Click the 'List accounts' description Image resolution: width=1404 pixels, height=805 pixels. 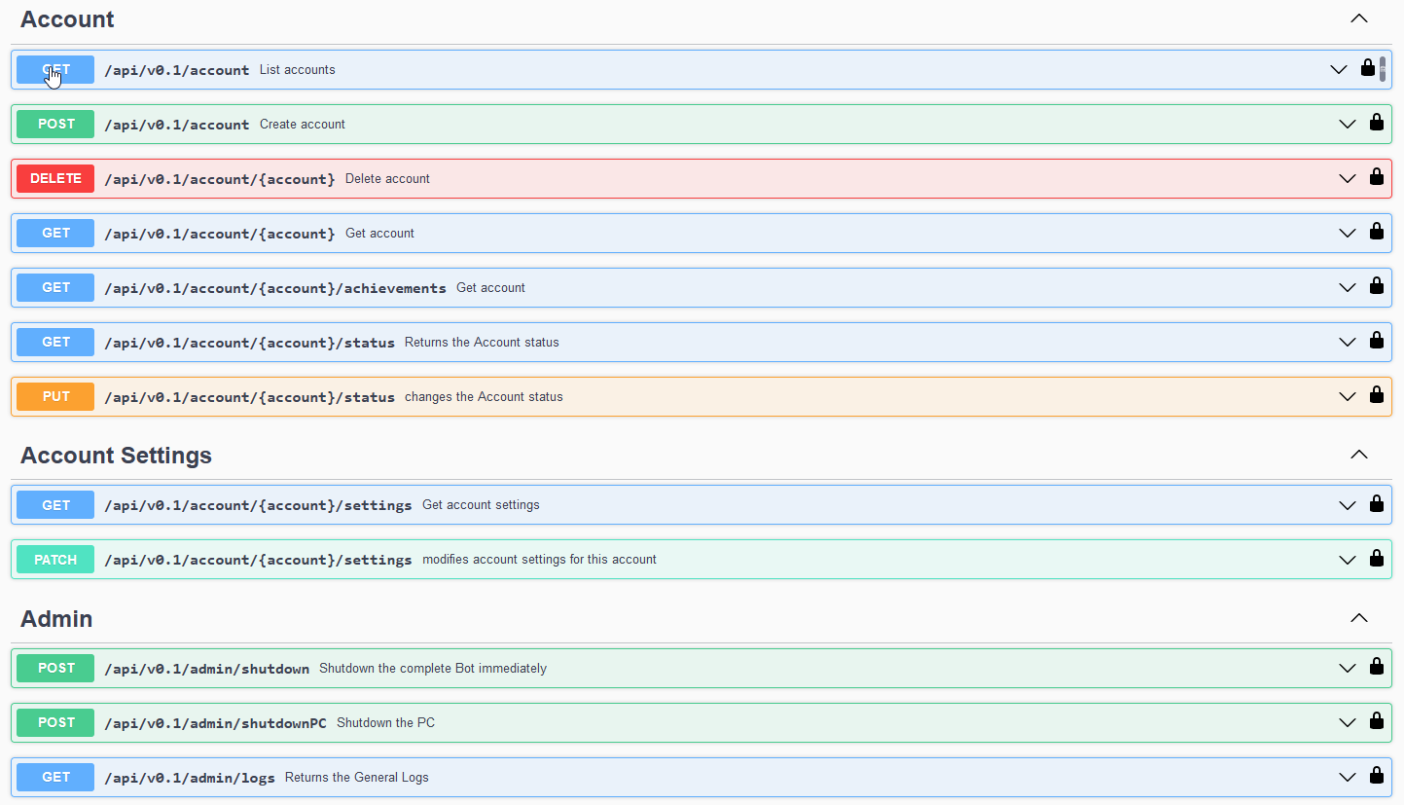(298, 70)
